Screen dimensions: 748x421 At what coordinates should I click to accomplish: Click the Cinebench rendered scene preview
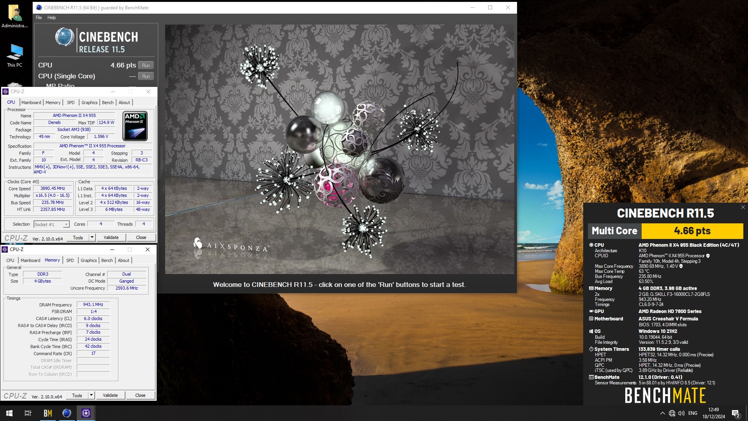(340, 149)
